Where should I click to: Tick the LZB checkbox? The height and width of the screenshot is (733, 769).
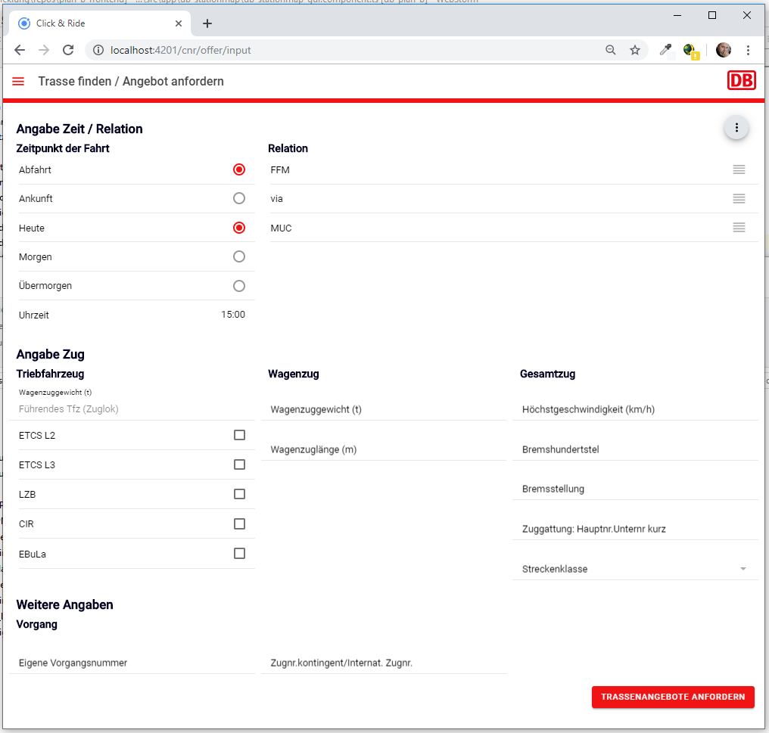point(239,494)
